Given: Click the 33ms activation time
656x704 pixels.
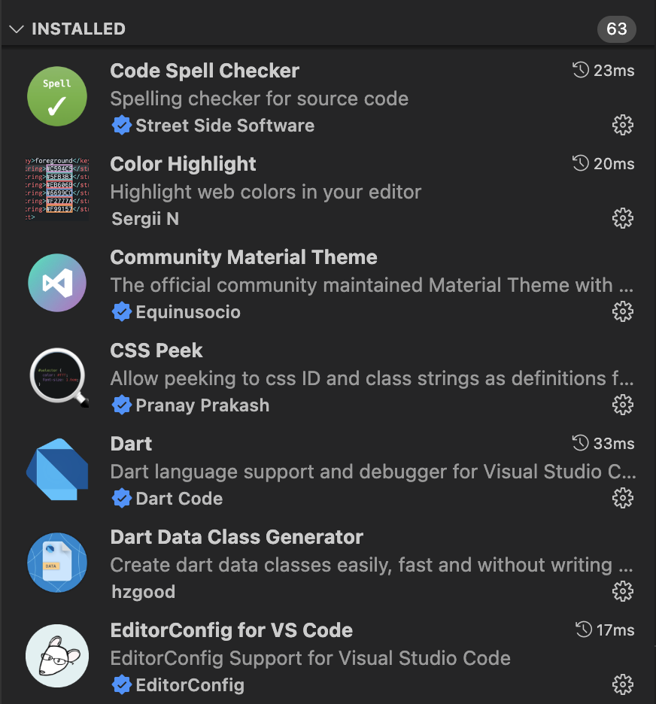Looking at the screenshot, I should point(614,444).
